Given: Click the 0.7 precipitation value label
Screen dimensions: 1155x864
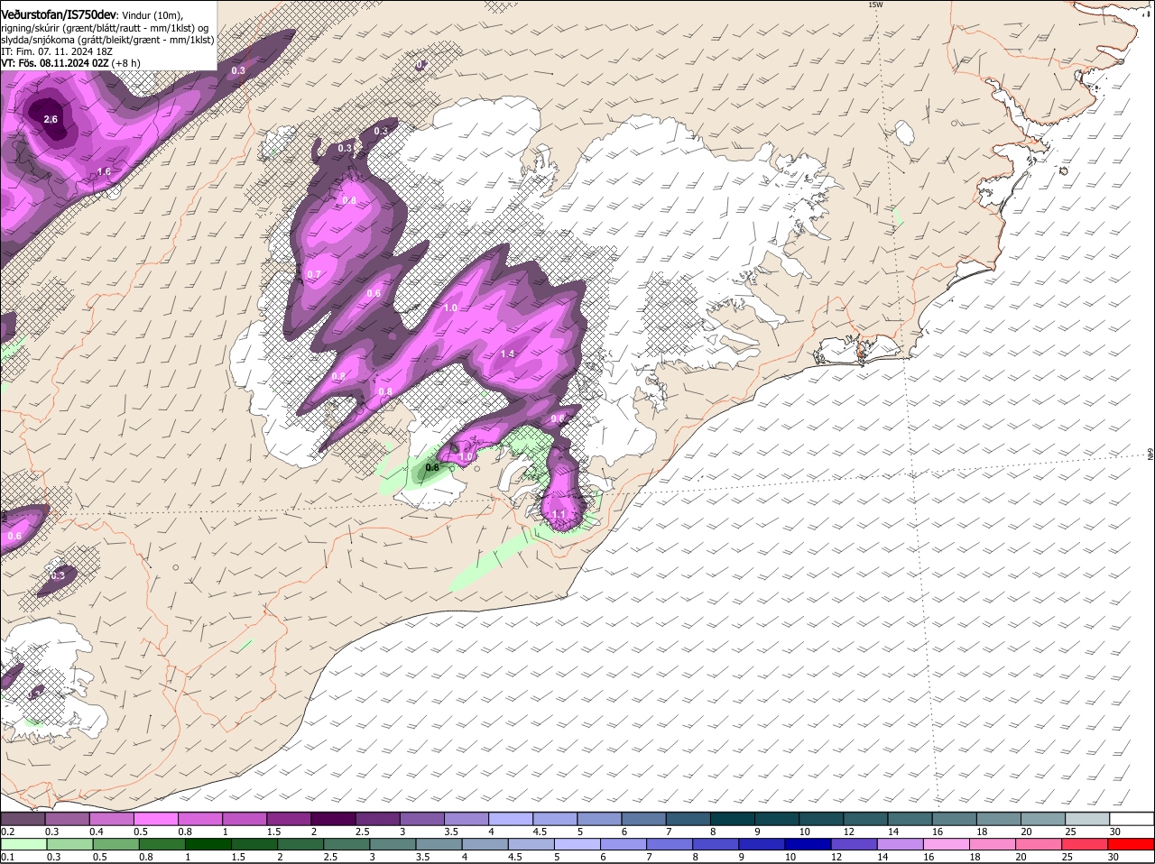Looking at the screenshot, I should 314,274.
